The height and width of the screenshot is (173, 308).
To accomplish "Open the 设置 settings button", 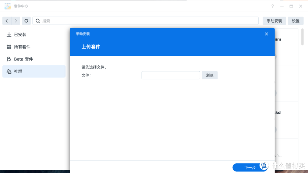I will [295, 21].
